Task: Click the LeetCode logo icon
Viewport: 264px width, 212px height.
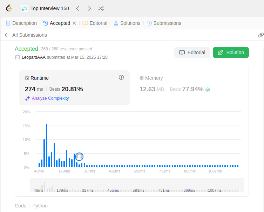Action: coord(8,8)
